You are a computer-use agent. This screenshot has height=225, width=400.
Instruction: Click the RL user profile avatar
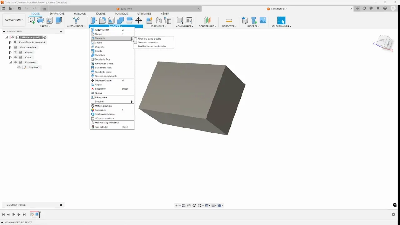[x=393, y=8]
